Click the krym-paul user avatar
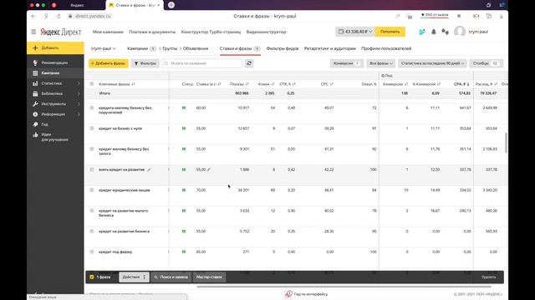 [460, 32]
